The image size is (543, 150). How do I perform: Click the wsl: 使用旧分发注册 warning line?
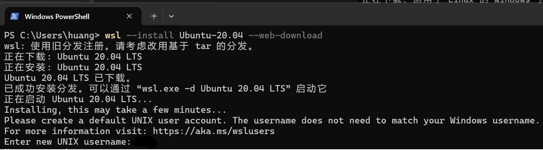pyautogui.click(x=129, y=46)
